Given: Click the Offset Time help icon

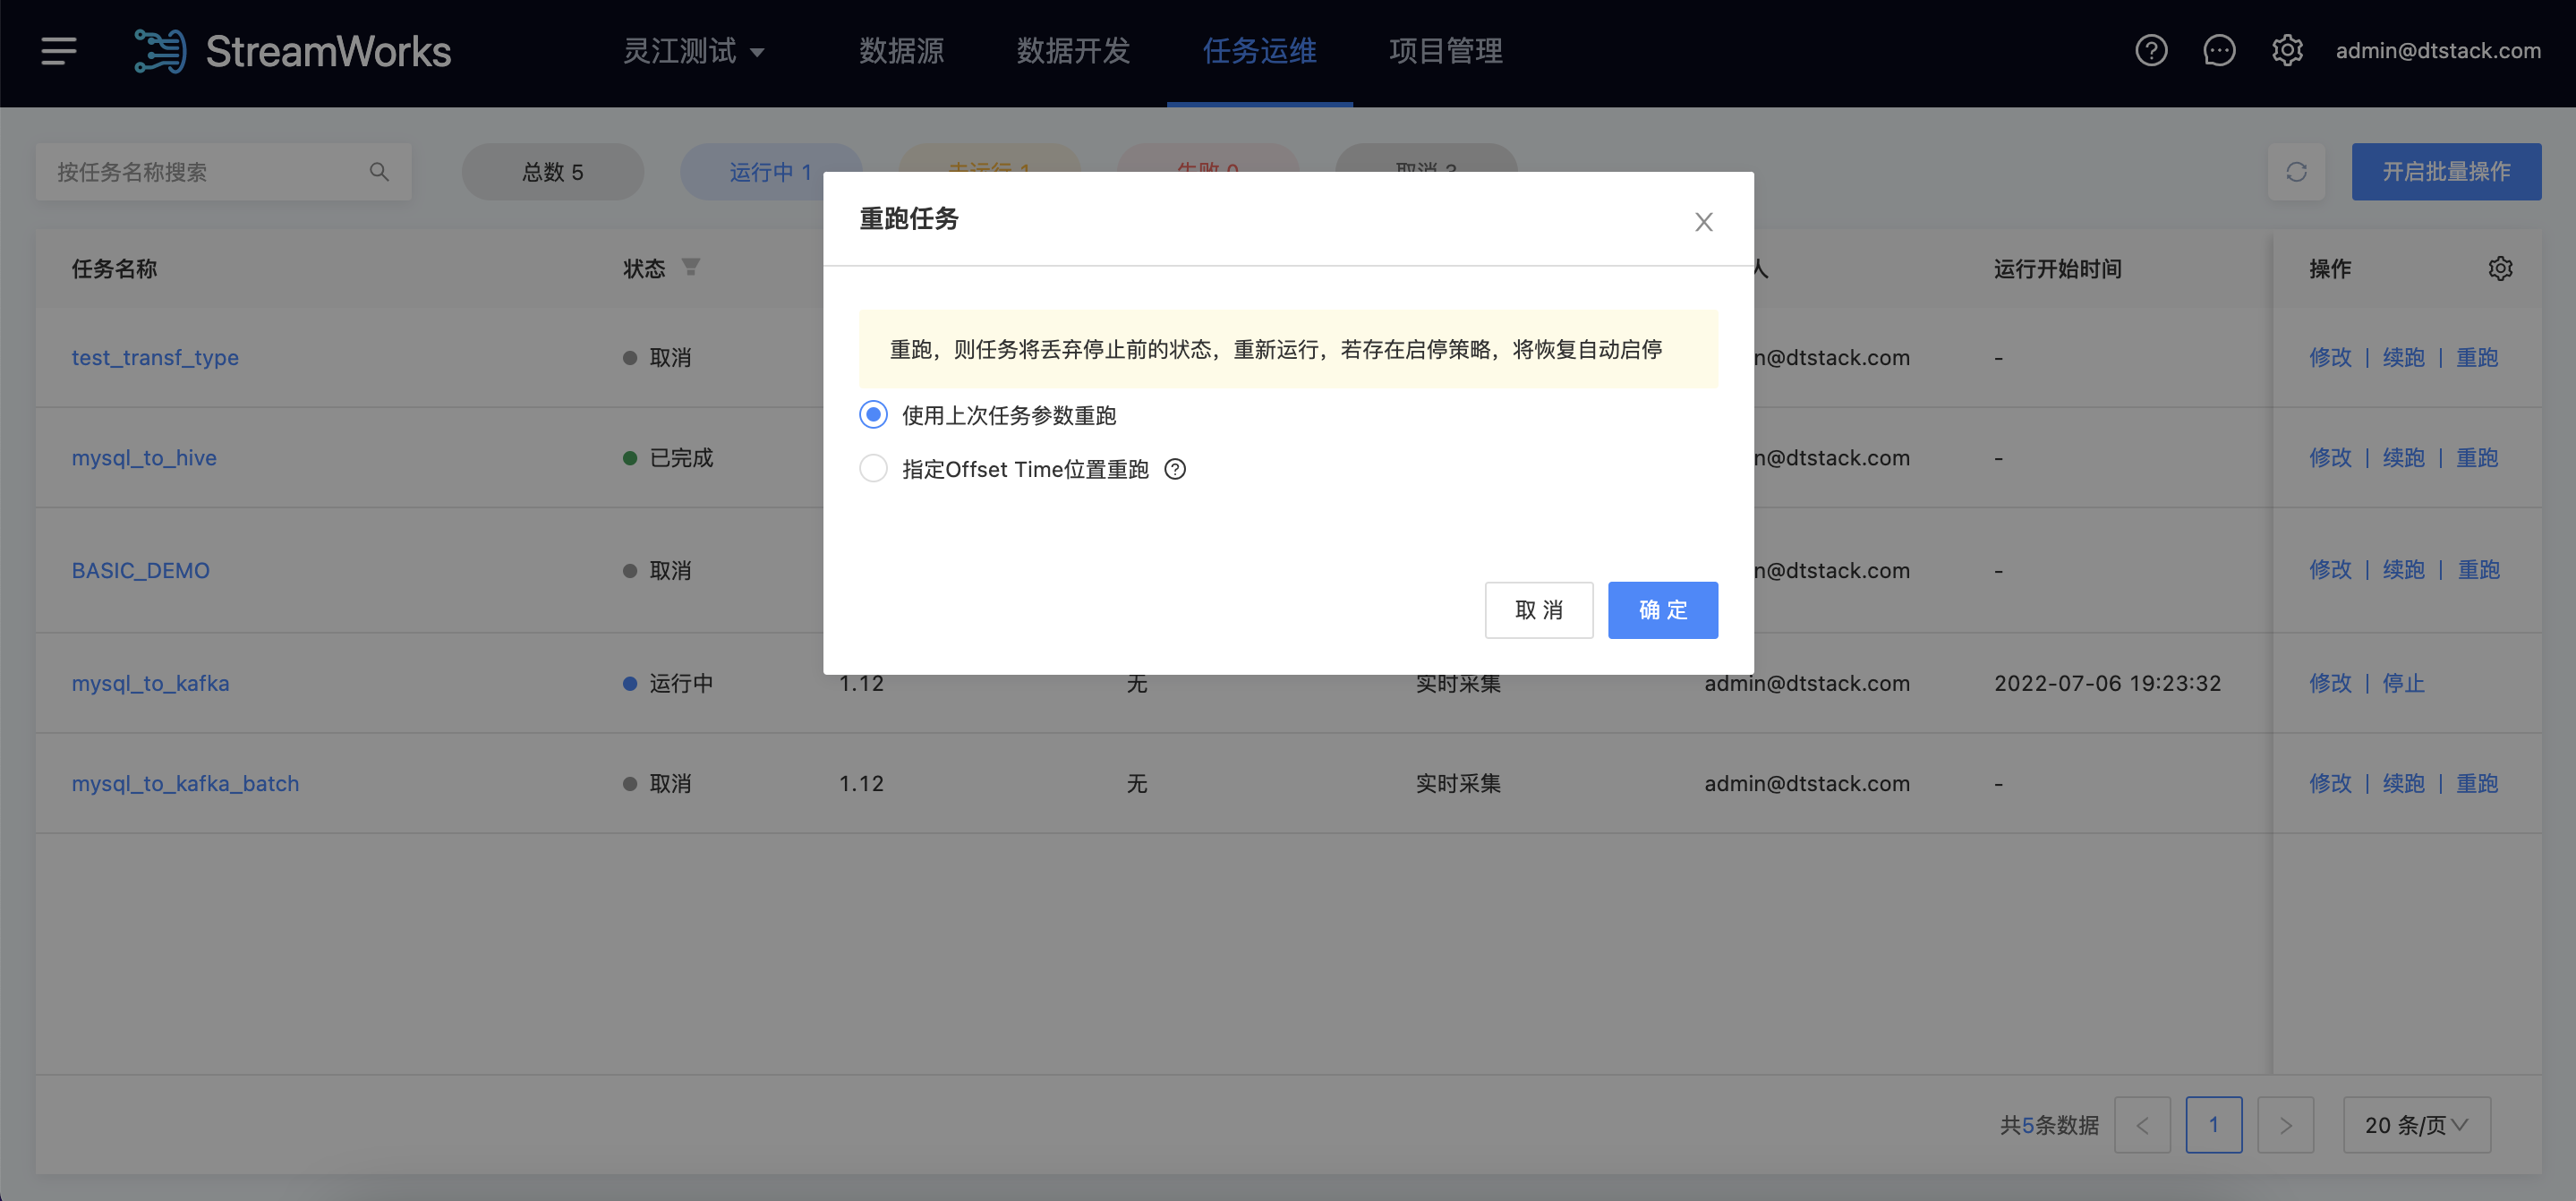Looking at the screenshot, I should click(1175, 469).
